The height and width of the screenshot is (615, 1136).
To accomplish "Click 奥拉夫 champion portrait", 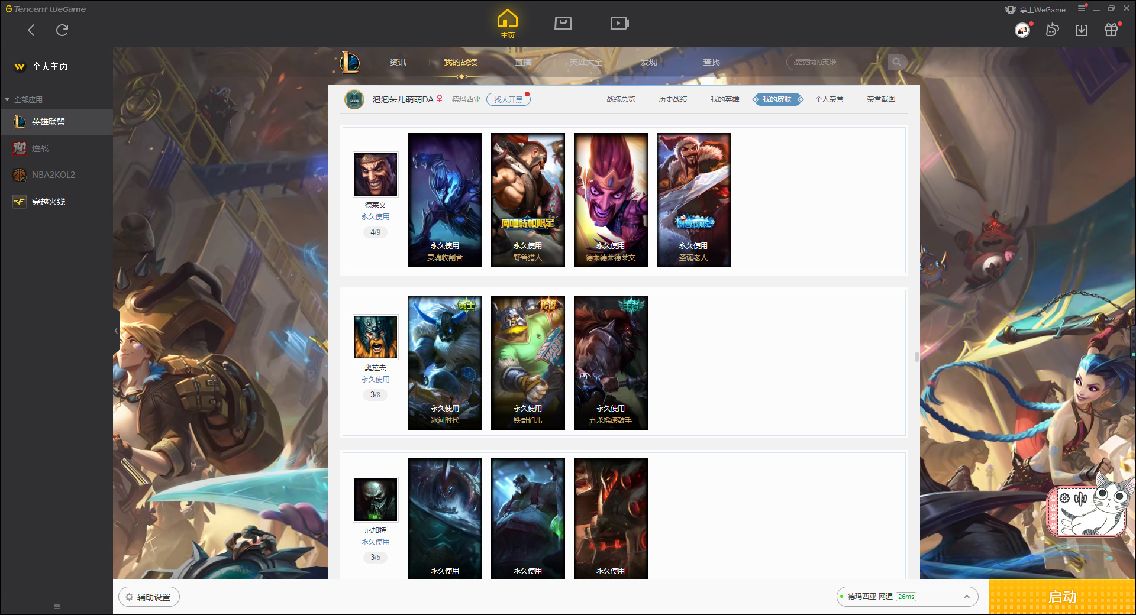I will [x=376, y=337].
